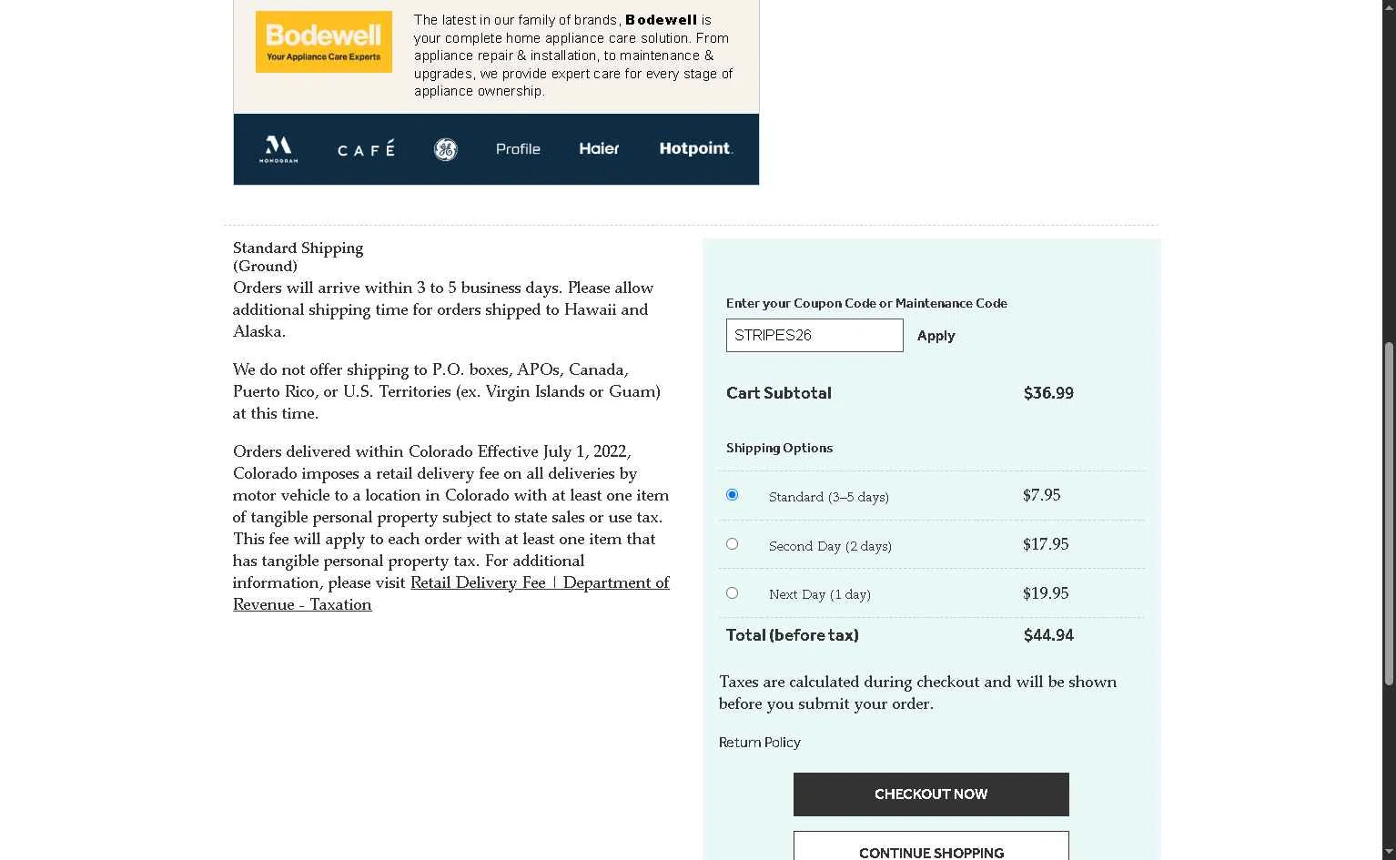This screenshot has width=1396, height=860.
Task: Click the page vertical scrollbar thumb
Action: pyautogui.click(x=1389, y=514)
